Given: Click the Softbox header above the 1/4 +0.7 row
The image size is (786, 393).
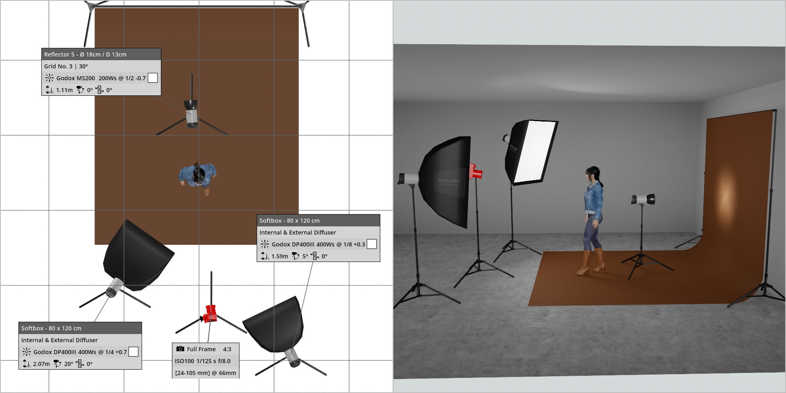Looking at the screenshot, I should pos(80,328).
